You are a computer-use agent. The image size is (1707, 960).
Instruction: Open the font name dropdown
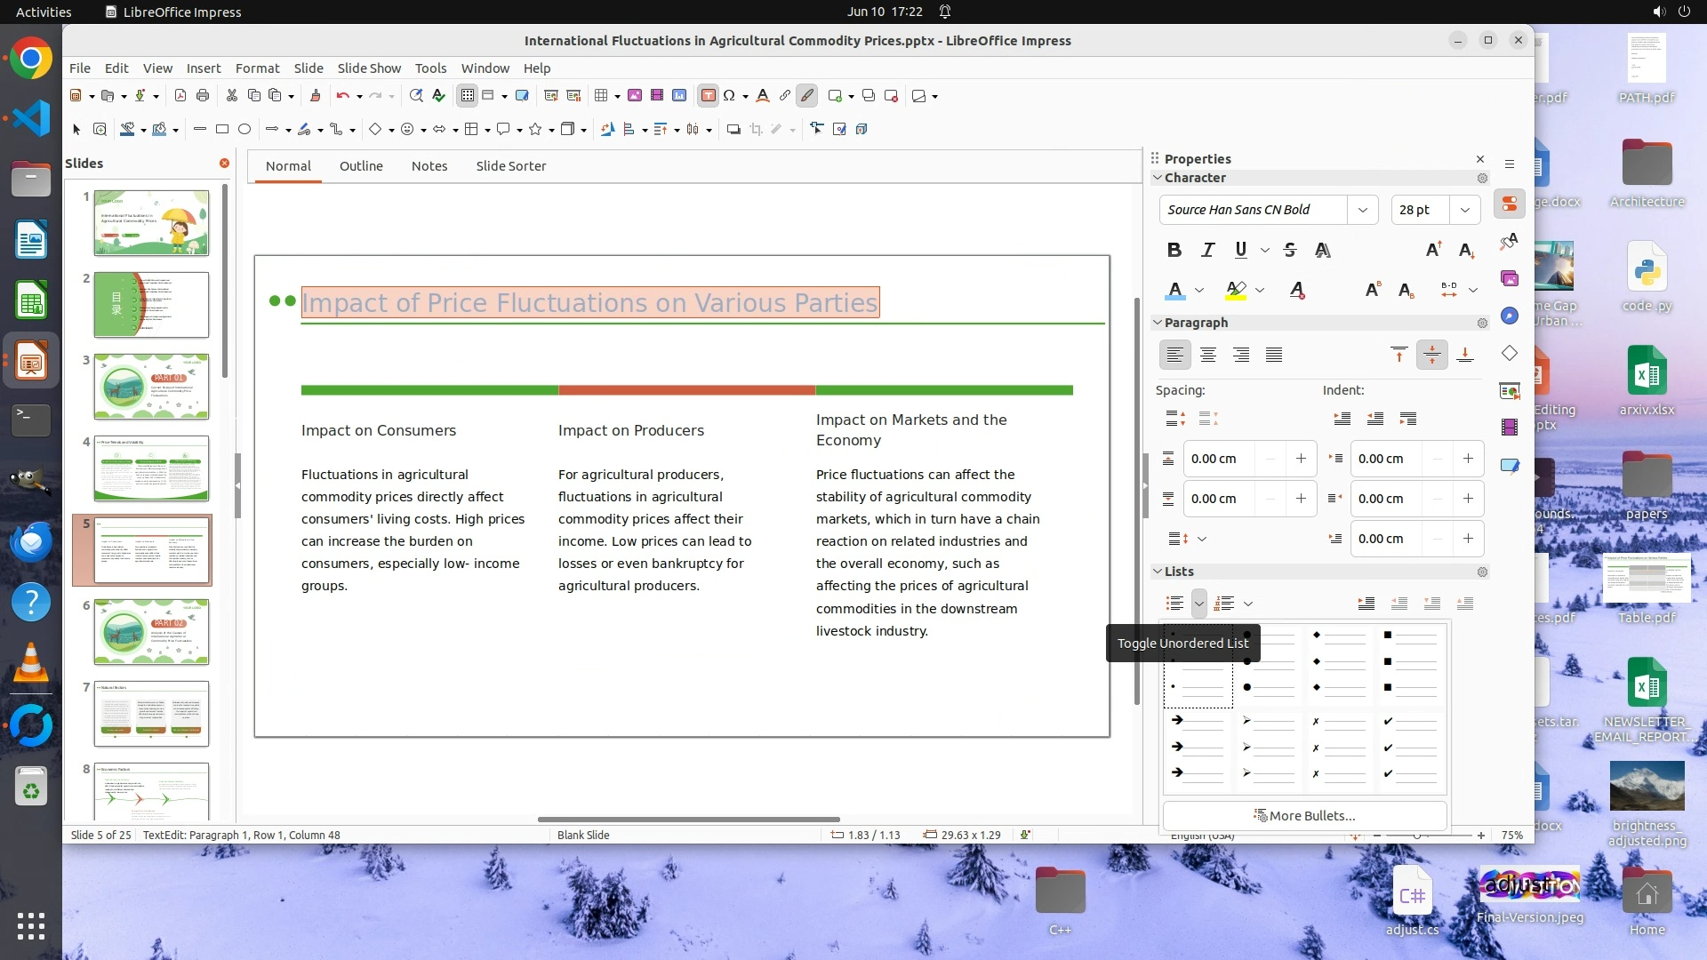click(x=1362, y=210)
